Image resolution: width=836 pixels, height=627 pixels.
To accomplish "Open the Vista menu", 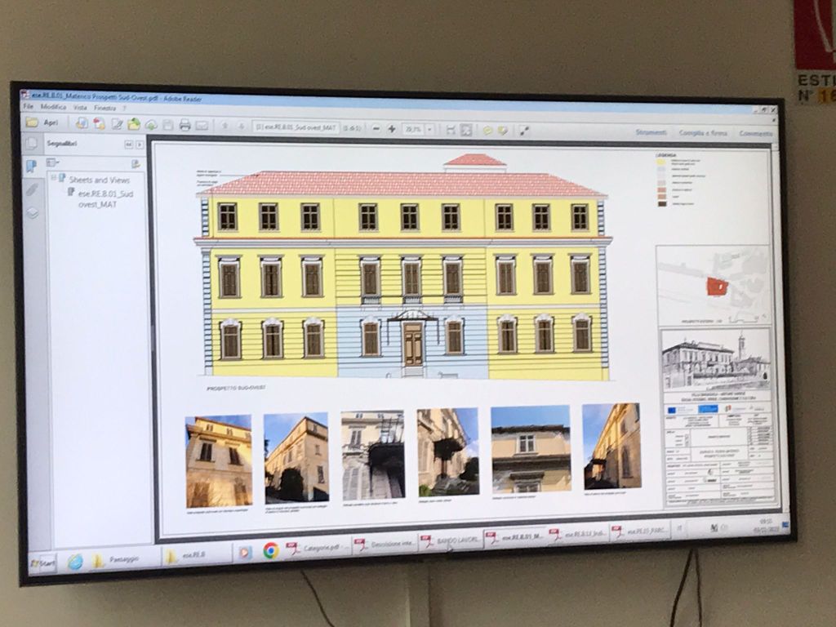I will click(x=80, y=107).
